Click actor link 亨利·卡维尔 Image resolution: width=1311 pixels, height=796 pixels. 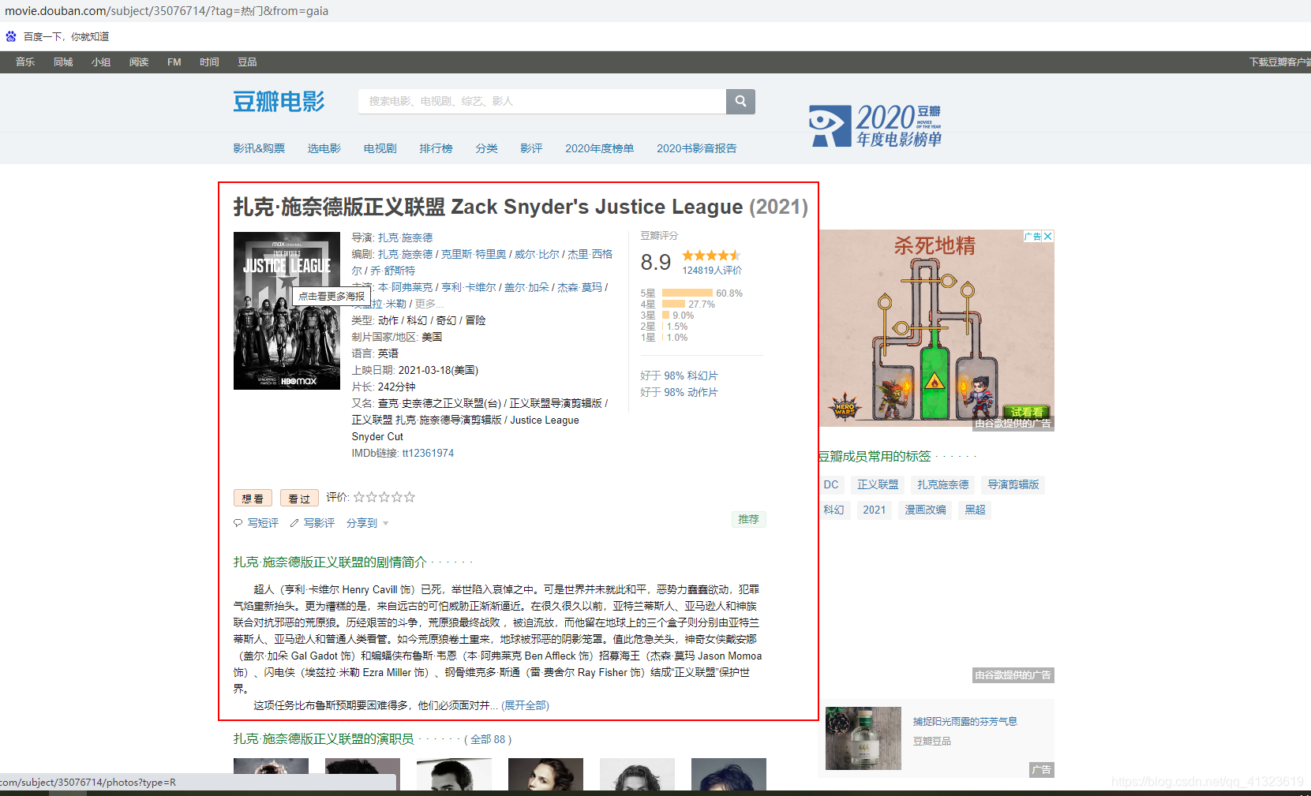coord(469,287)
